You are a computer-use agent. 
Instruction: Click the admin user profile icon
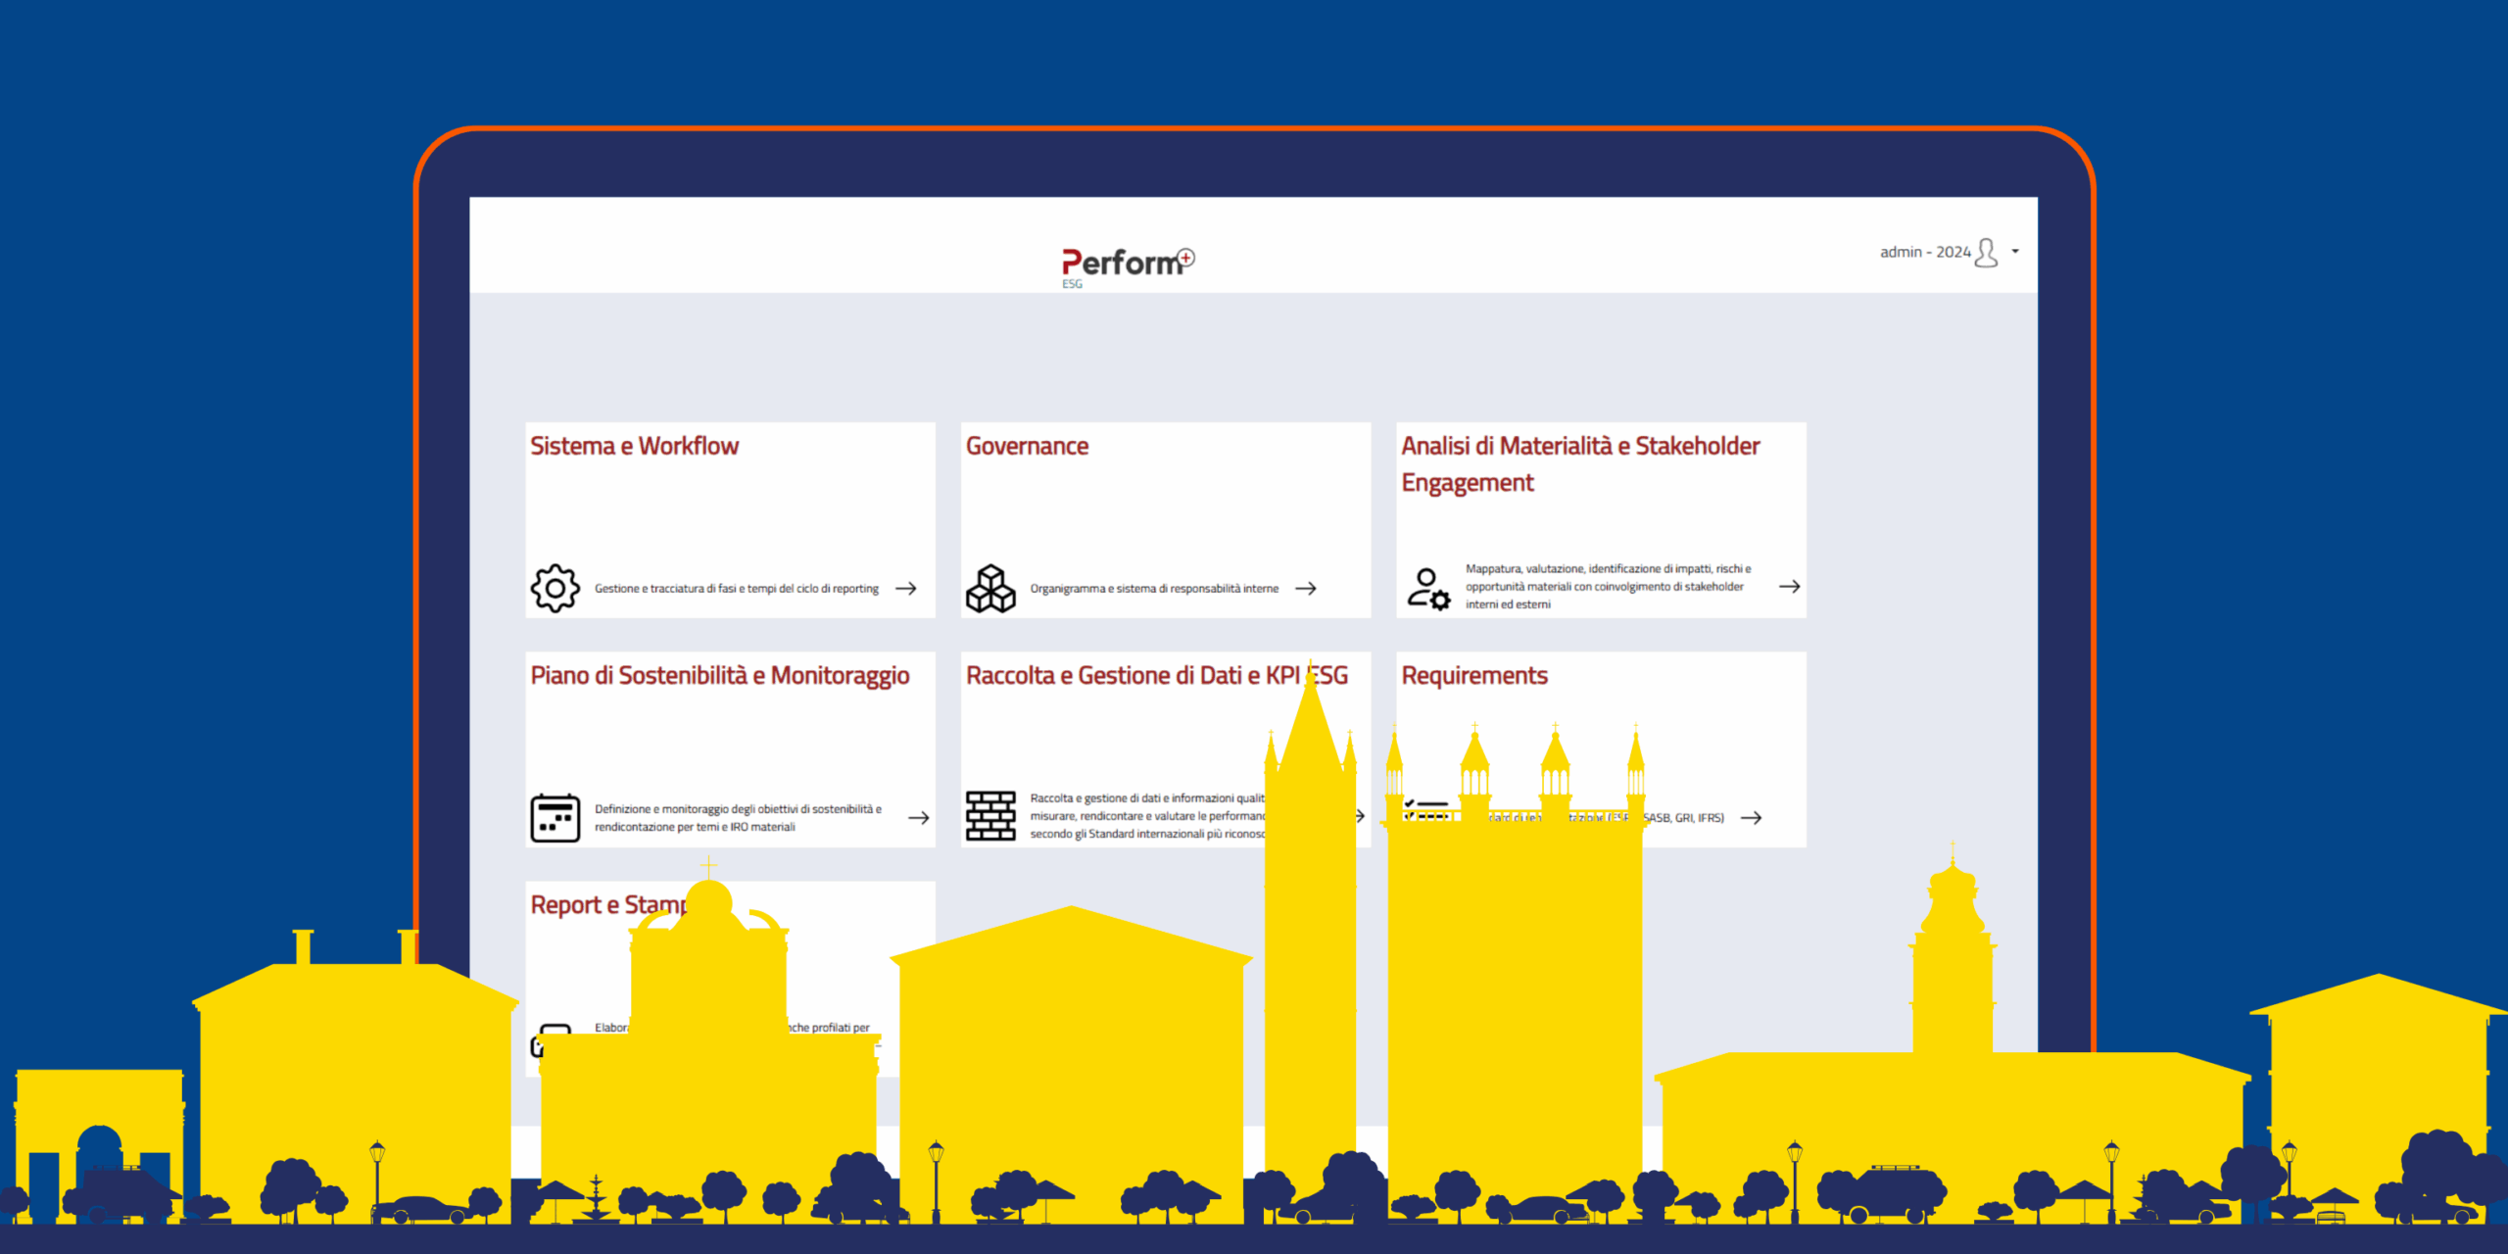tap(1986, 253)
